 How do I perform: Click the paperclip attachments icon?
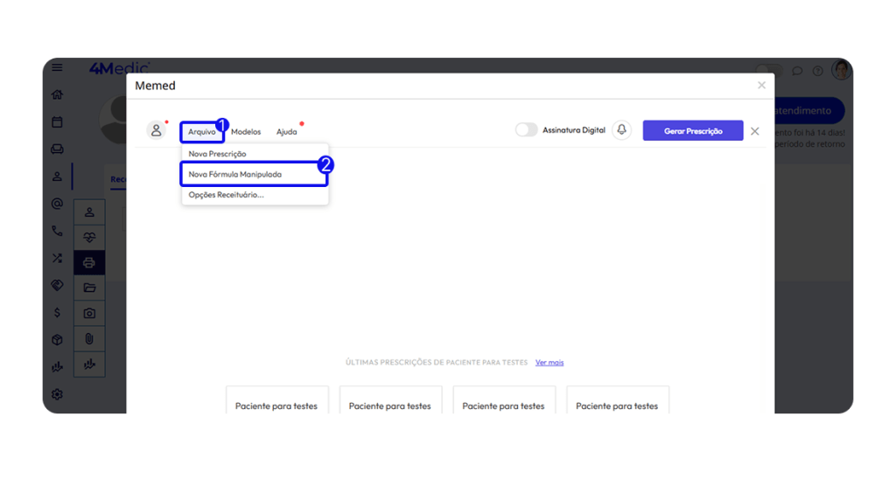[x=89, y=339]
